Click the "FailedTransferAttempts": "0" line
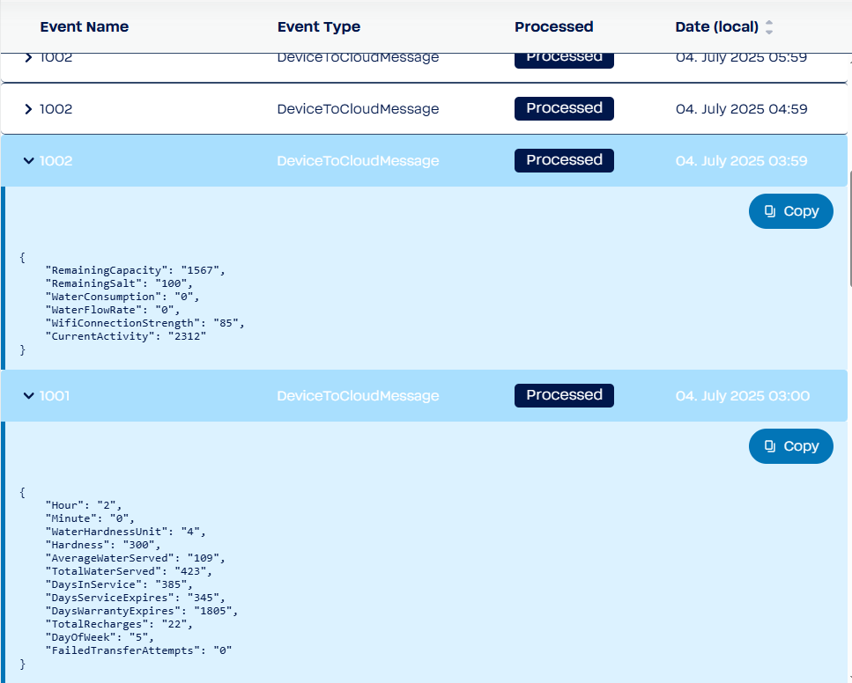The width and height of the screenshot is (852, 683). (x=138, y=650)
